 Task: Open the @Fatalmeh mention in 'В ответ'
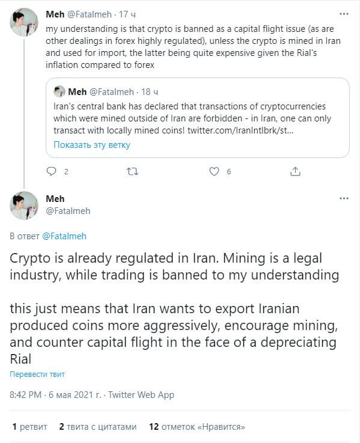tap(64, 236)
